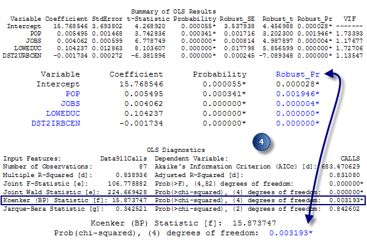
Task: Click the Data911Calls input features value
Action: pos(124,159)
